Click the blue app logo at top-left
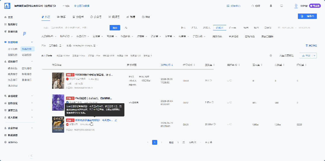325x161 pixels. click(x=7, y=6)
